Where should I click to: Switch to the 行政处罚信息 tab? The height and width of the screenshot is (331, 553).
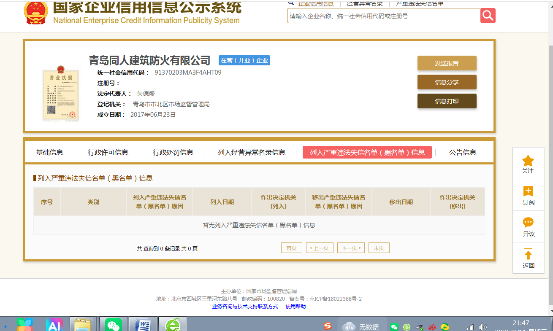pos(173,152)
